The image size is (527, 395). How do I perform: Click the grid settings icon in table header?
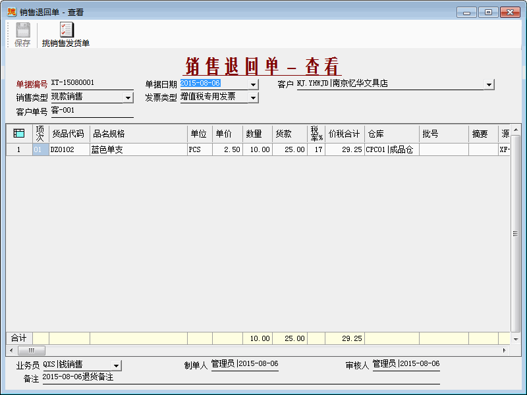[19, 134]
